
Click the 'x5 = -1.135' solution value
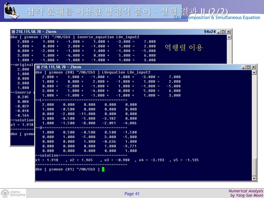click(186, 160)
